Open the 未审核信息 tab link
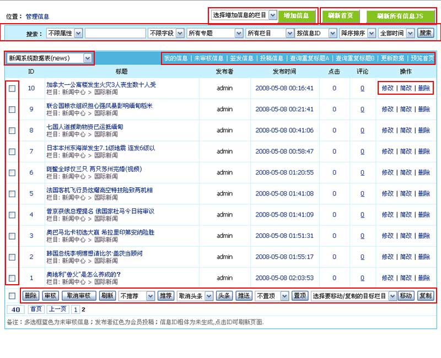This screenshot has width=441, height=358. (209, 58)
